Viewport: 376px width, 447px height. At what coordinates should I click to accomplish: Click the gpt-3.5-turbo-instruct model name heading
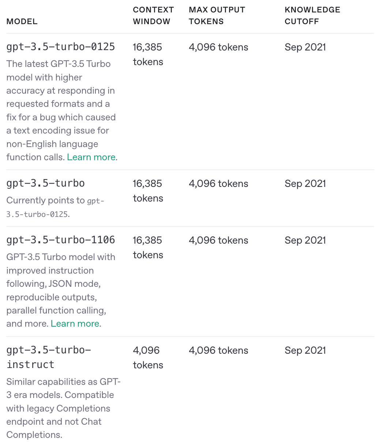tap(49, 357)
